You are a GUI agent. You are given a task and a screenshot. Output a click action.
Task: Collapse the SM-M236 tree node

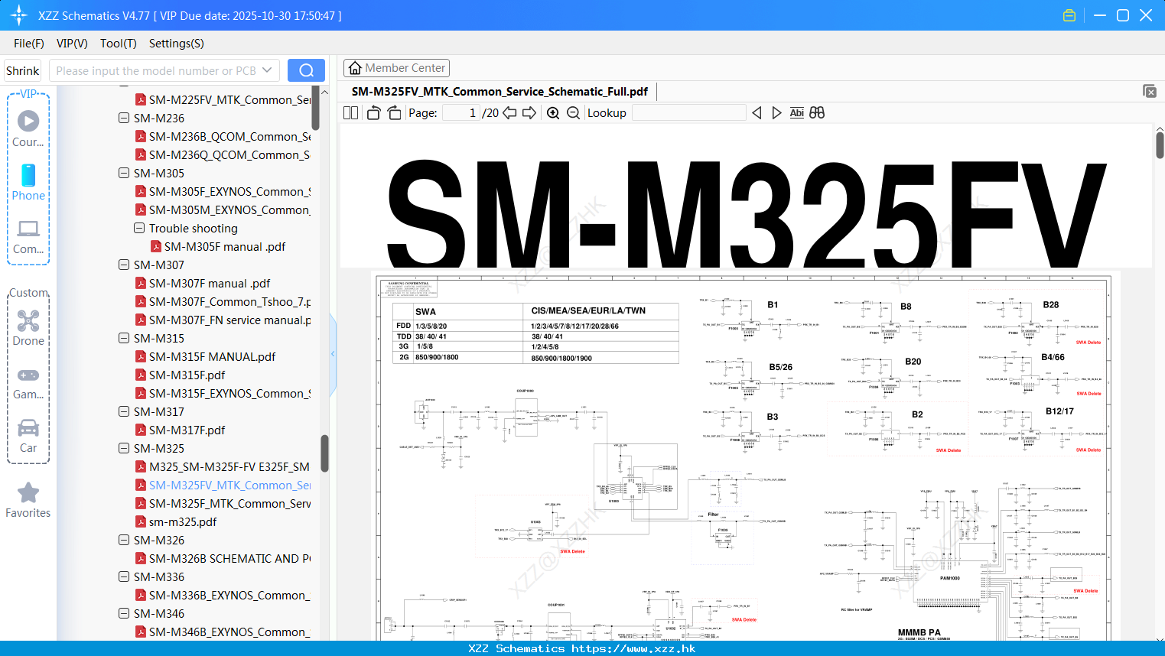(x=124, y=118)
